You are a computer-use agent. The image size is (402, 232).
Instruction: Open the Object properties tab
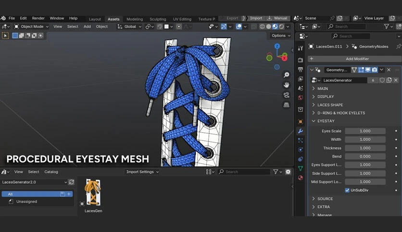pos(301,122)
